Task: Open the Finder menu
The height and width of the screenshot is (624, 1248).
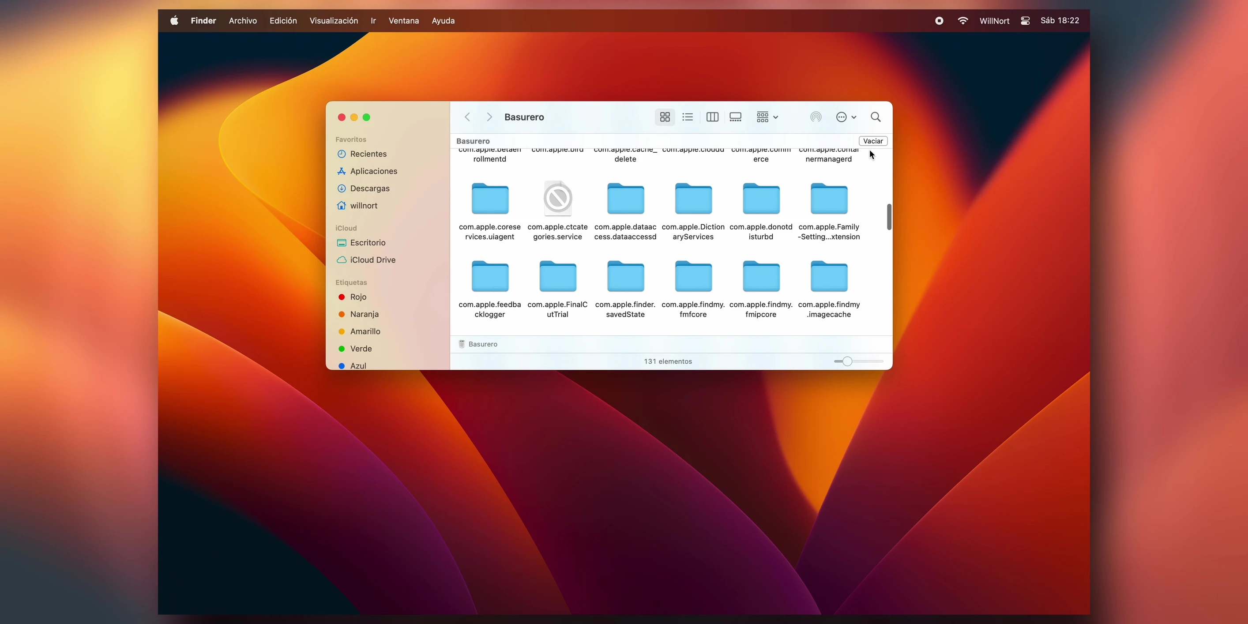Action: tap(203, 20)
